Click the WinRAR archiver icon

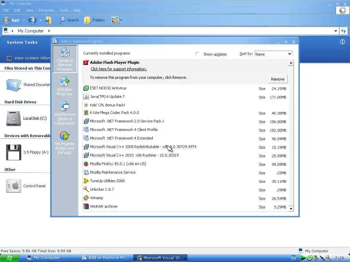pos(86,206)
